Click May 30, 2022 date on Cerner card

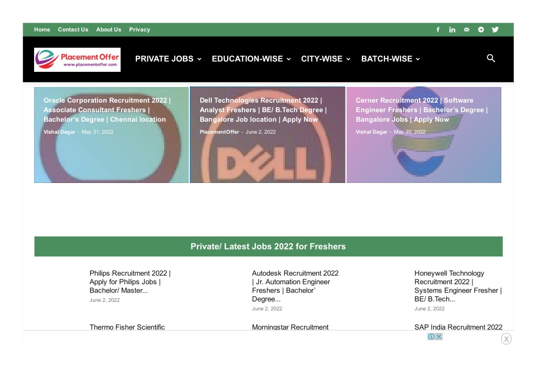(410, 132)
